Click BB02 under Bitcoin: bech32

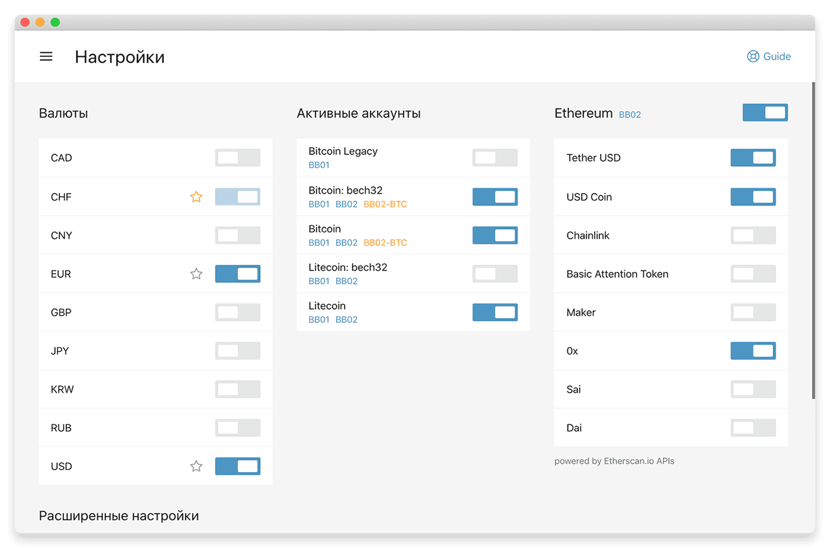click(346, 204)
